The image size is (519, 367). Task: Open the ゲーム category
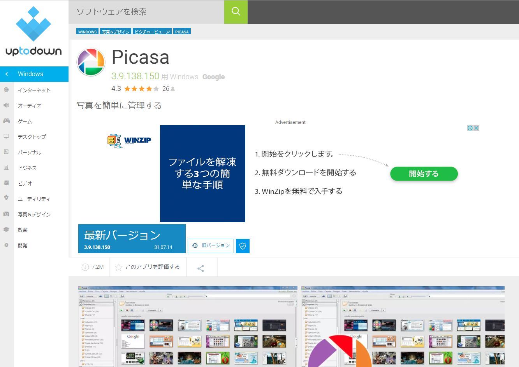(x=25, y=121)
